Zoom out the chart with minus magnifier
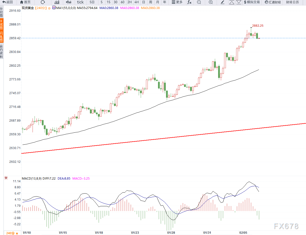The width and height of the screenshot is (306, 235). (x=199, y=2)
